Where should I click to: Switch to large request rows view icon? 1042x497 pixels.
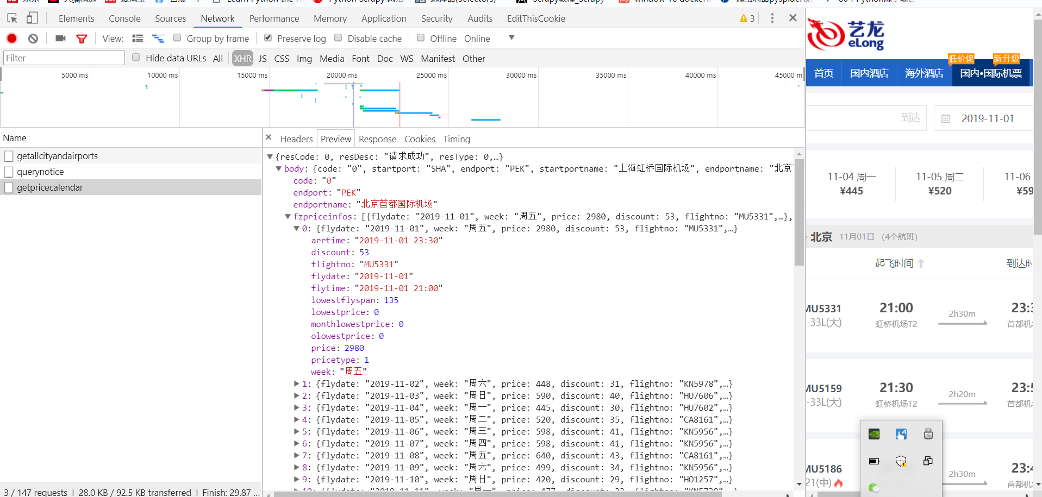coord(138,39)
